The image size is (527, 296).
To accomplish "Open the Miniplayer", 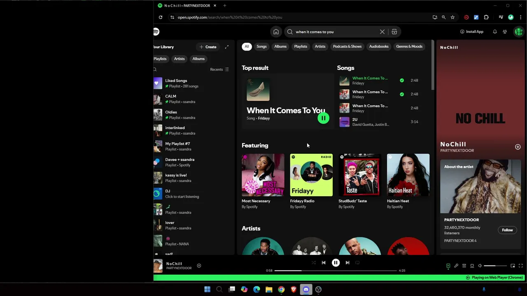I will tap(513, 266).
